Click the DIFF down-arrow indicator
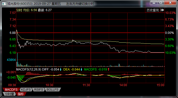 pos(61,69)
